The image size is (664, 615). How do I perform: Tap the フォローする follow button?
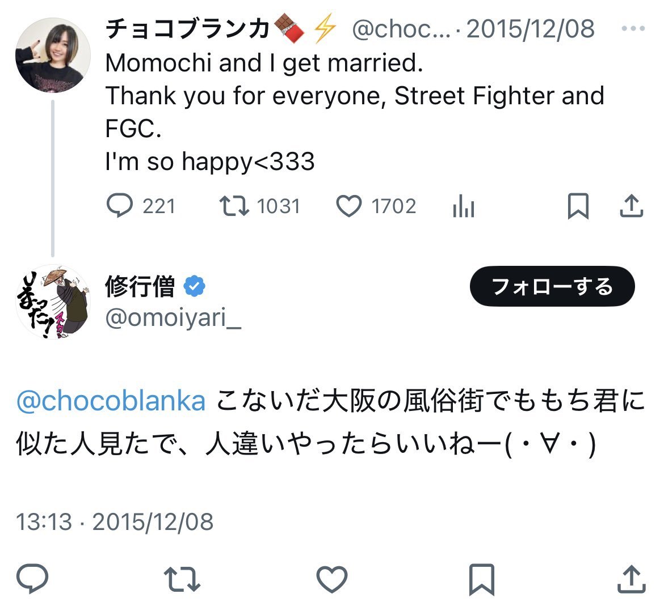(552, 286)
